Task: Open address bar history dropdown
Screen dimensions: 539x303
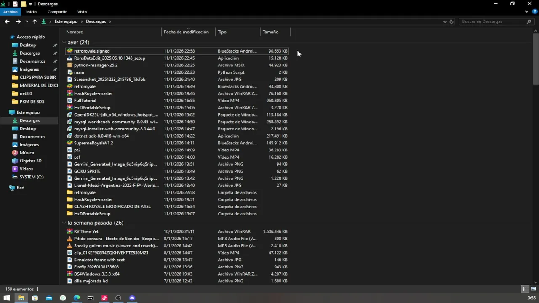Action: coord(445,21)
